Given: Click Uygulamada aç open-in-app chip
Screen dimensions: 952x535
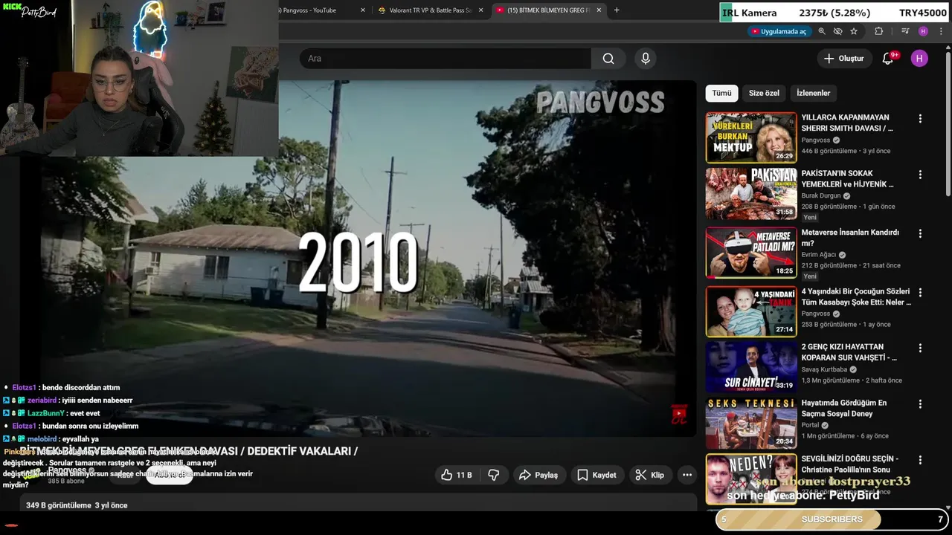Looking at the screenshot, I should pyautogui.click(x=779, y=31).
